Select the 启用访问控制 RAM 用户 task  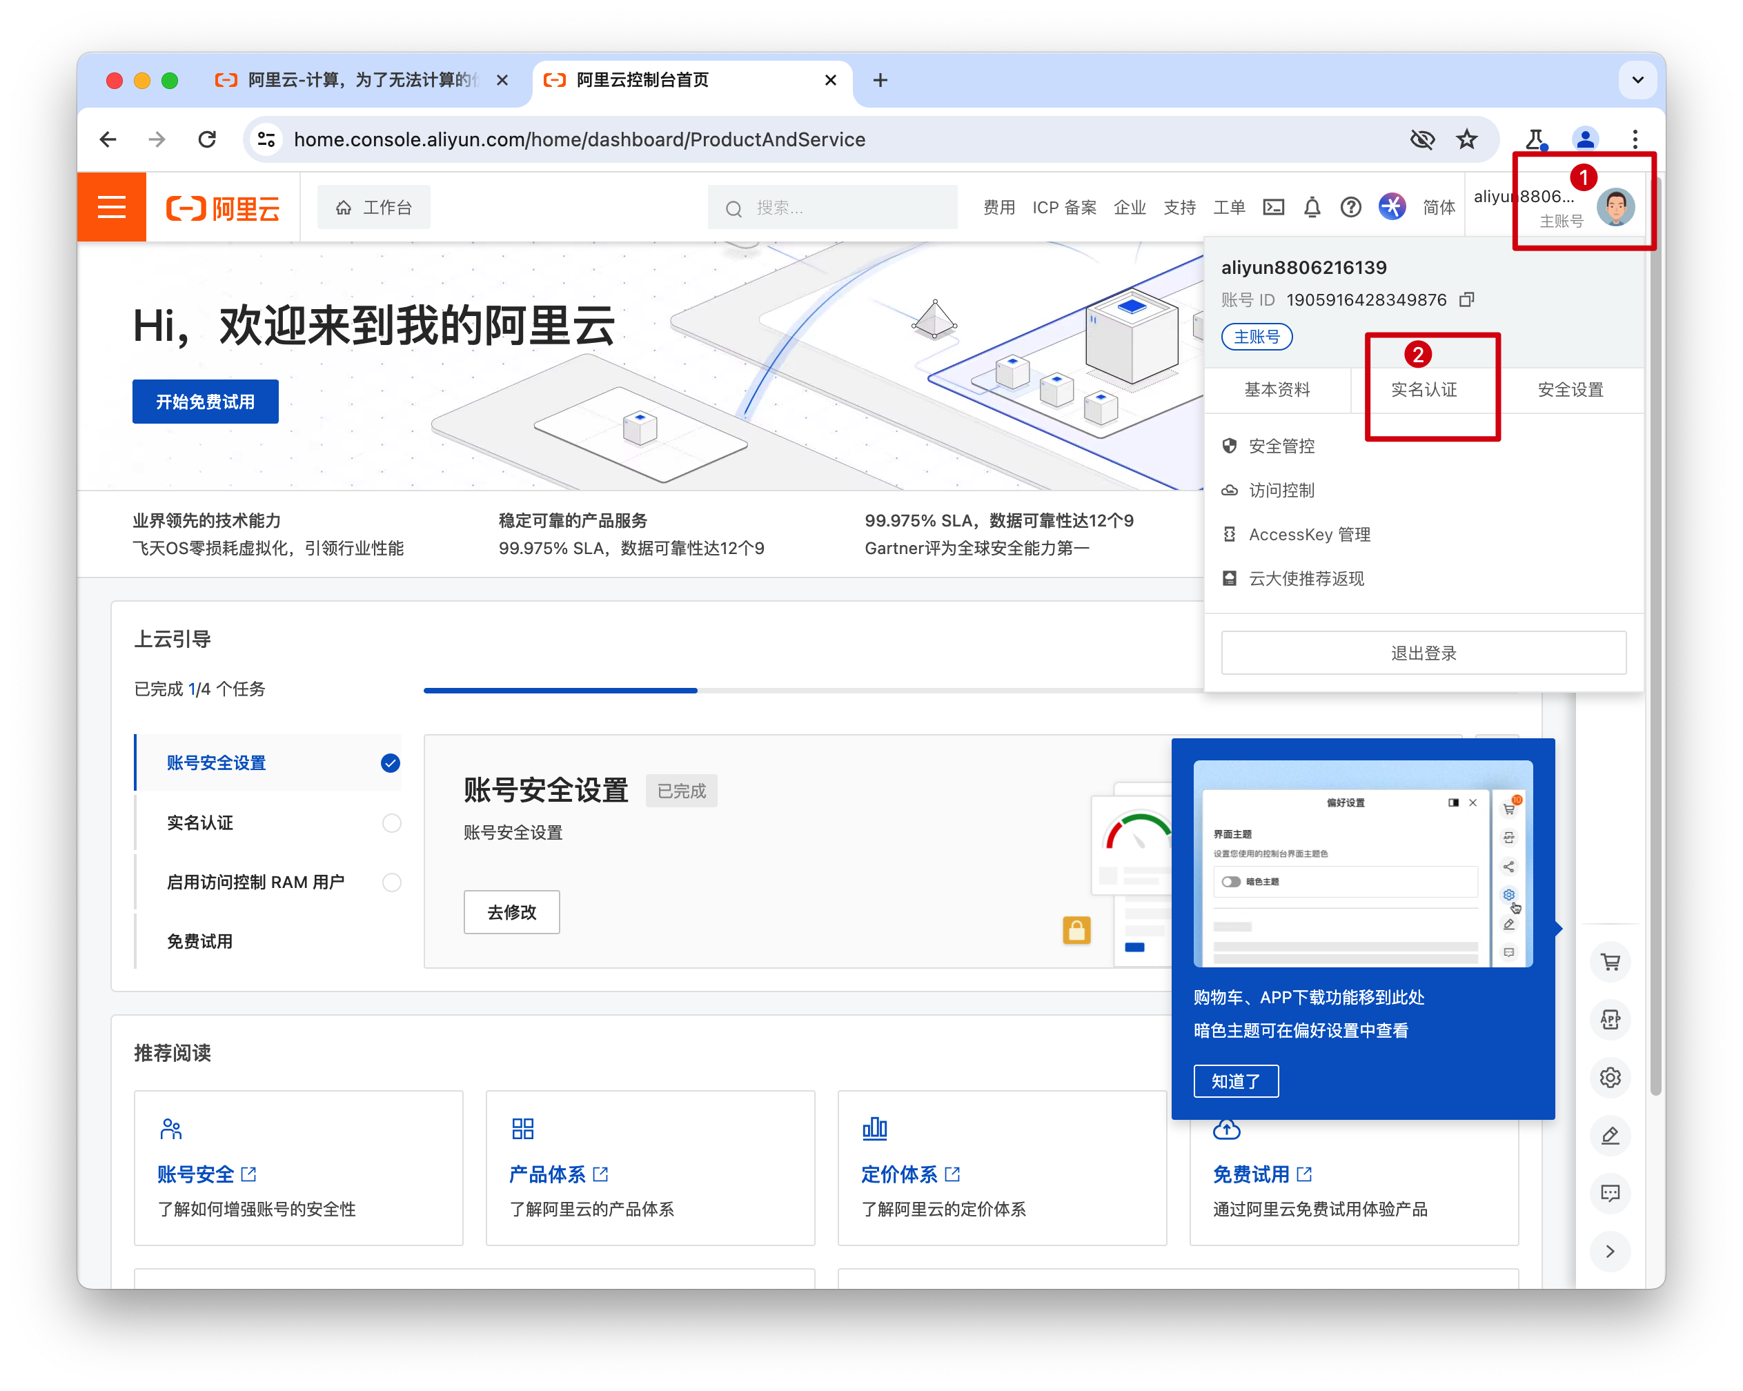(x=268, y=882)
